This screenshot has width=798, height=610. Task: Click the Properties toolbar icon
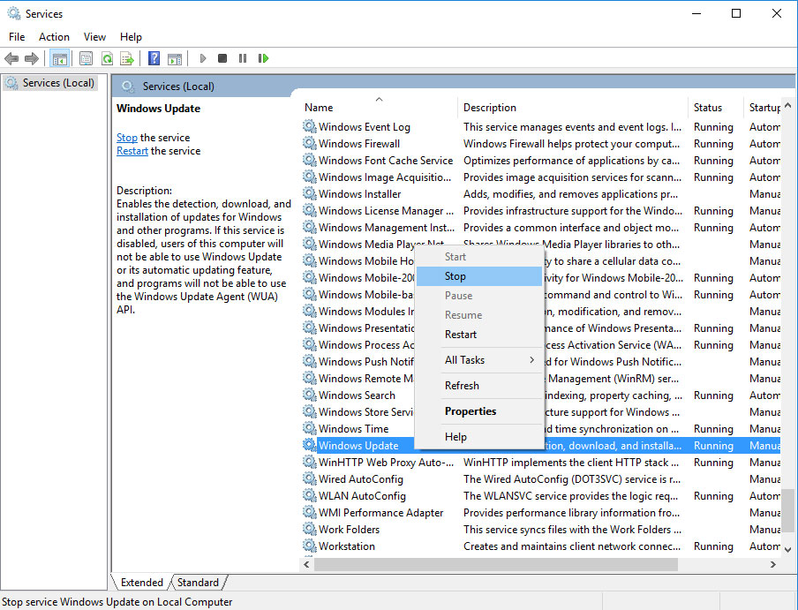[86, 58]
